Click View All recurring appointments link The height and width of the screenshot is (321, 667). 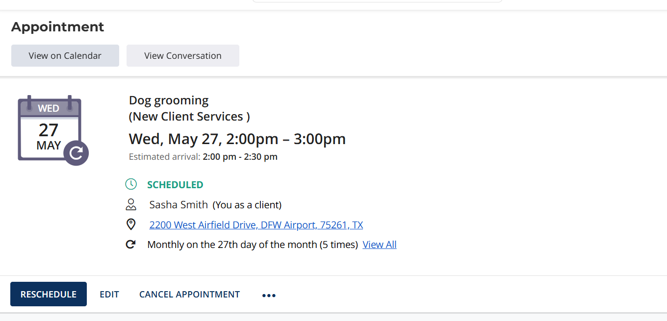pyautogui.click(x=380, y=245)
